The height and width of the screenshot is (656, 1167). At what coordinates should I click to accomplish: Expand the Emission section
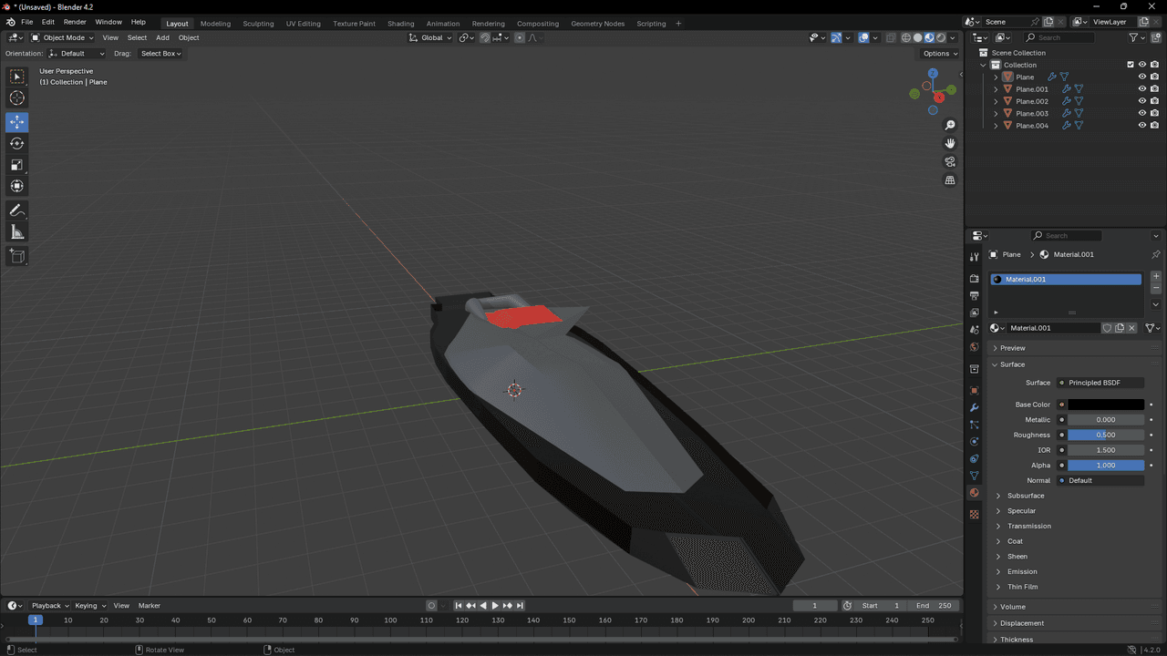pos(1021,571)
